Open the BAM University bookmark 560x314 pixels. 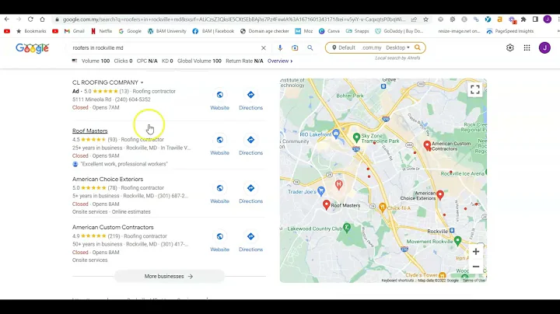coord(167,31)
